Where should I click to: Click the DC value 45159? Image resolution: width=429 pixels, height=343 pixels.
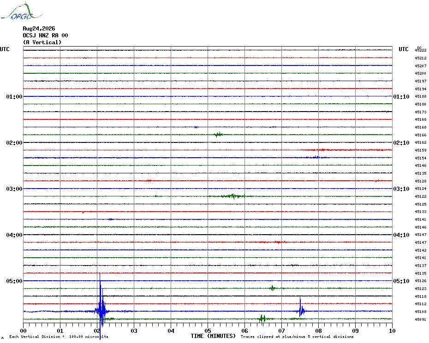(421, 150)
